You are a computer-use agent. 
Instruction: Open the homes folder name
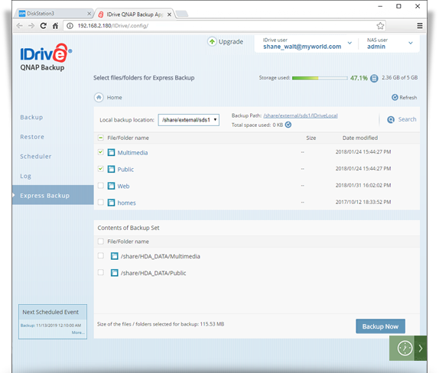(x=126, y=203)
